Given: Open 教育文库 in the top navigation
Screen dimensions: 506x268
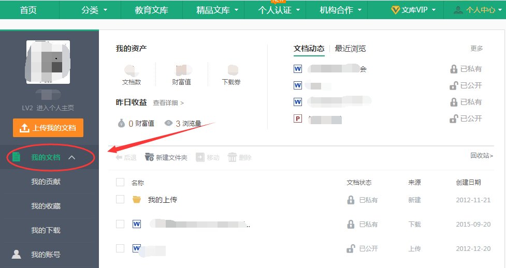Looking at the screenshot, I should pyautogui.click(x=151, y=10).
